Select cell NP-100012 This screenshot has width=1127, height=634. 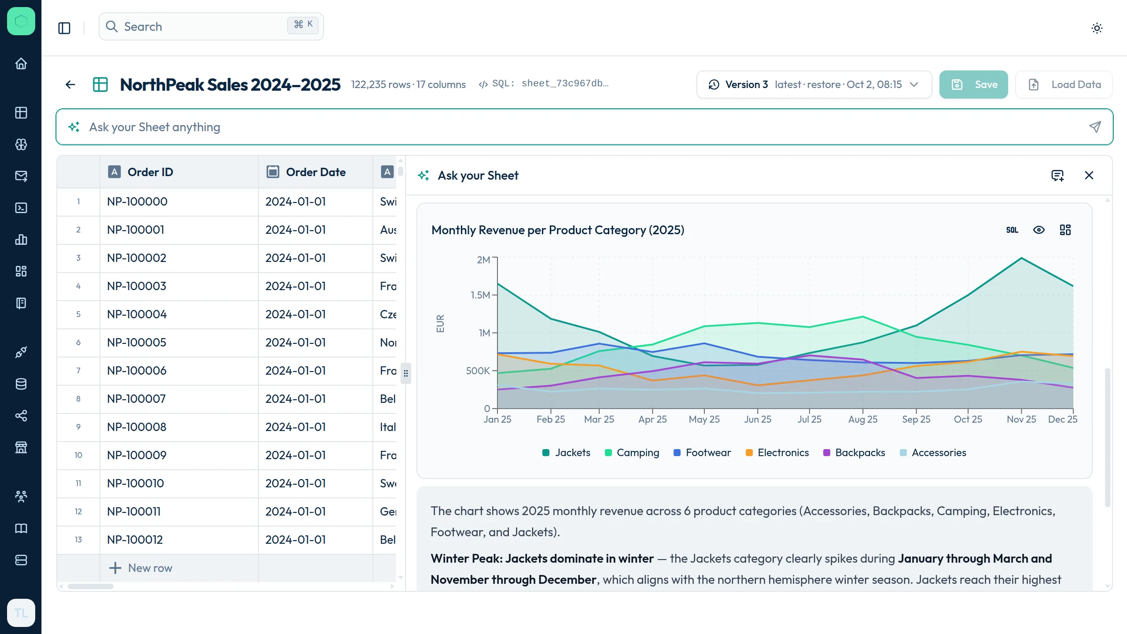179,540
